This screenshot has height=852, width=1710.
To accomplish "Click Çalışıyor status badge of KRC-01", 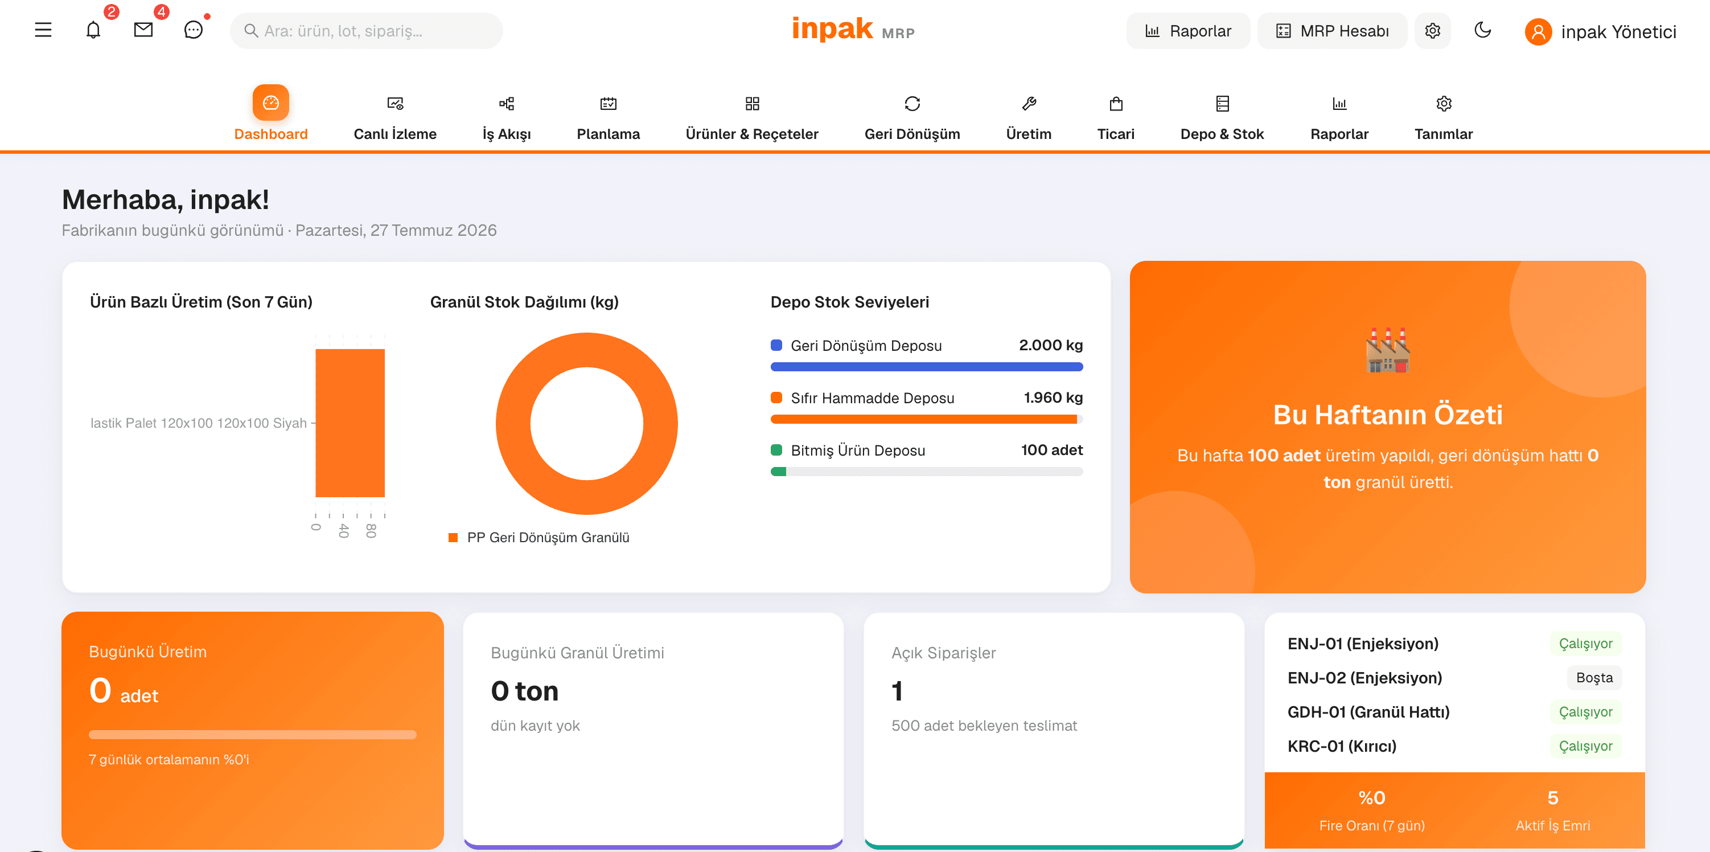I will tap(1585, 745).
